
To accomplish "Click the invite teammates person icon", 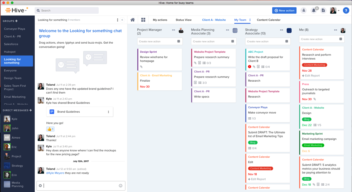I will pos(304,10).
